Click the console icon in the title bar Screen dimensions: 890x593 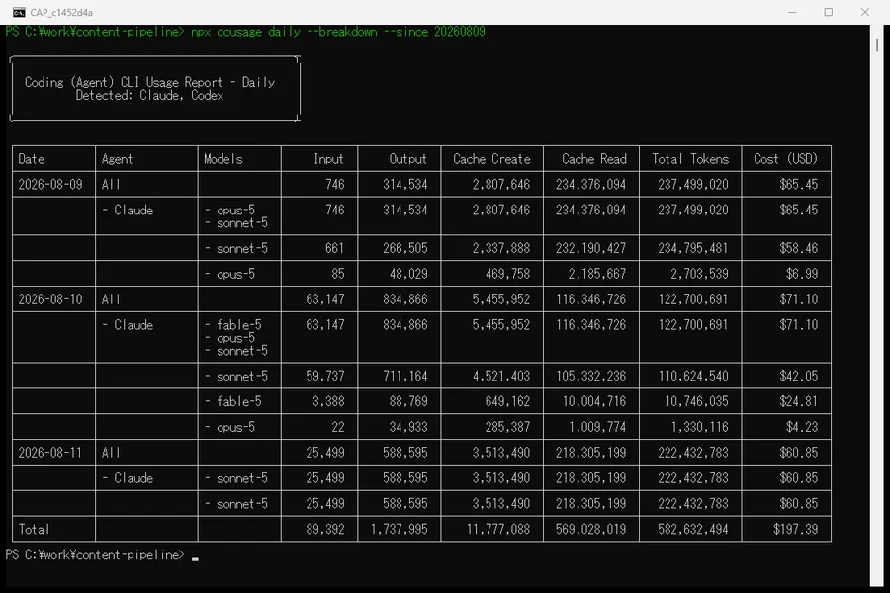pos(19,13)
